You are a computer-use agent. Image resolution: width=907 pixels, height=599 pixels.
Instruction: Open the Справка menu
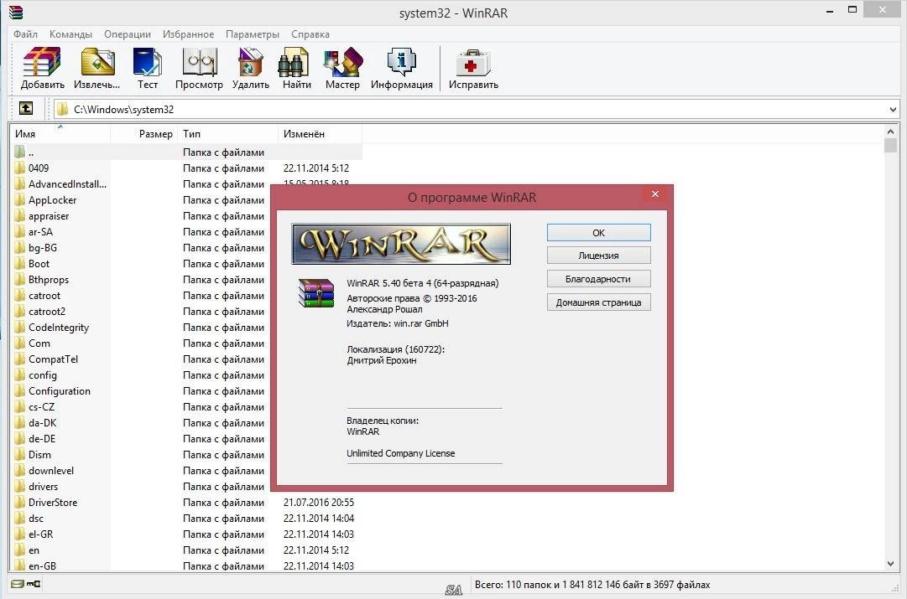[310, 34]
